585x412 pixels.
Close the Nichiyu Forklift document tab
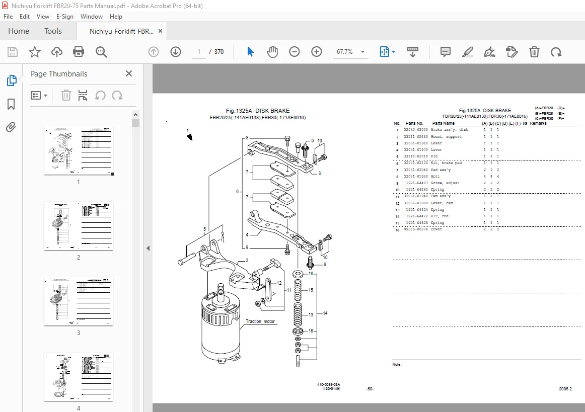point(161,31)
